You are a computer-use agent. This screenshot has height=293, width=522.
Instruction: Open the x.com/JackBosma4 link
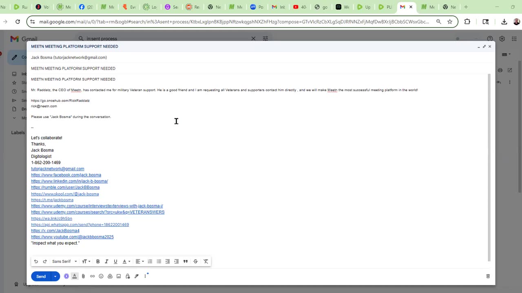click(x=55, y=231)
